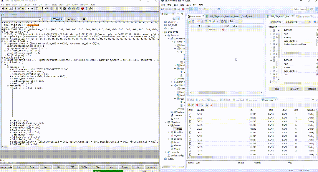This screenshot has width=318, height=172.
Task: Open the Window menu in TRACE32
Action: (84, 5)
